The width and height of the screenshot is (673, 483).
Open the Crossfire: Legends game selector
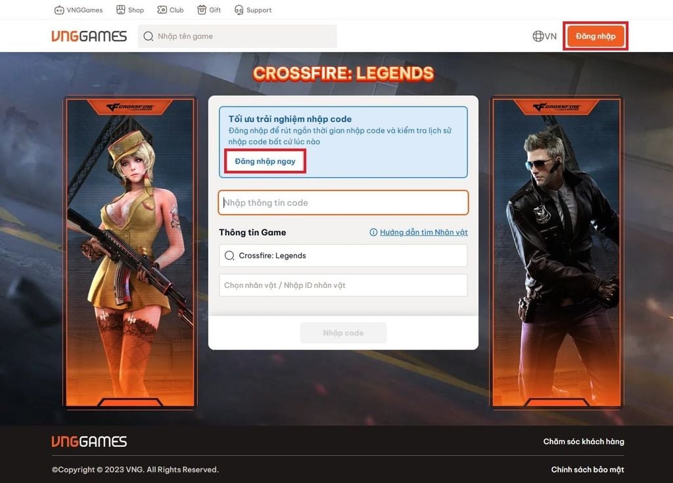pos(343,255)
